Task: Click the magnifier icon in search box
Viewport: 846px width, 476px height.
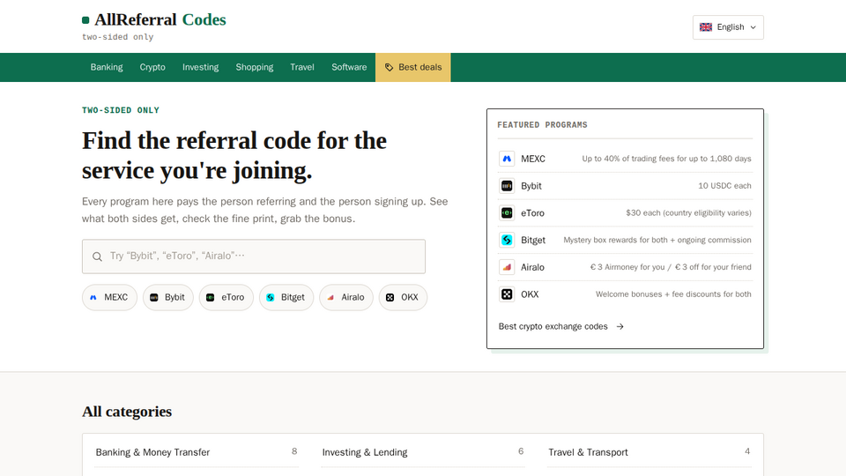Action: 97,257
